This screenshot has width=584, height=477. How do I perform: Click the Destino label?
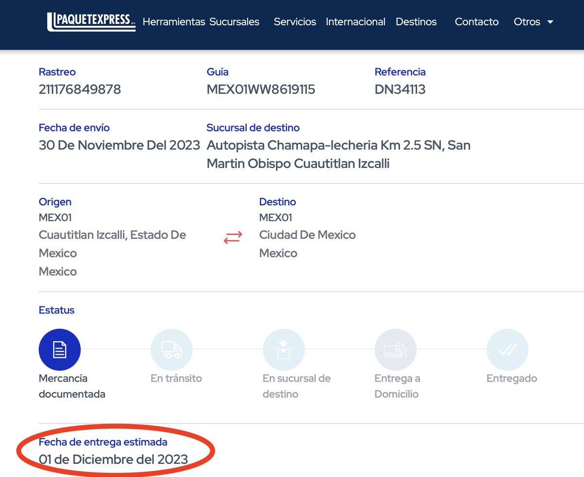277,202
